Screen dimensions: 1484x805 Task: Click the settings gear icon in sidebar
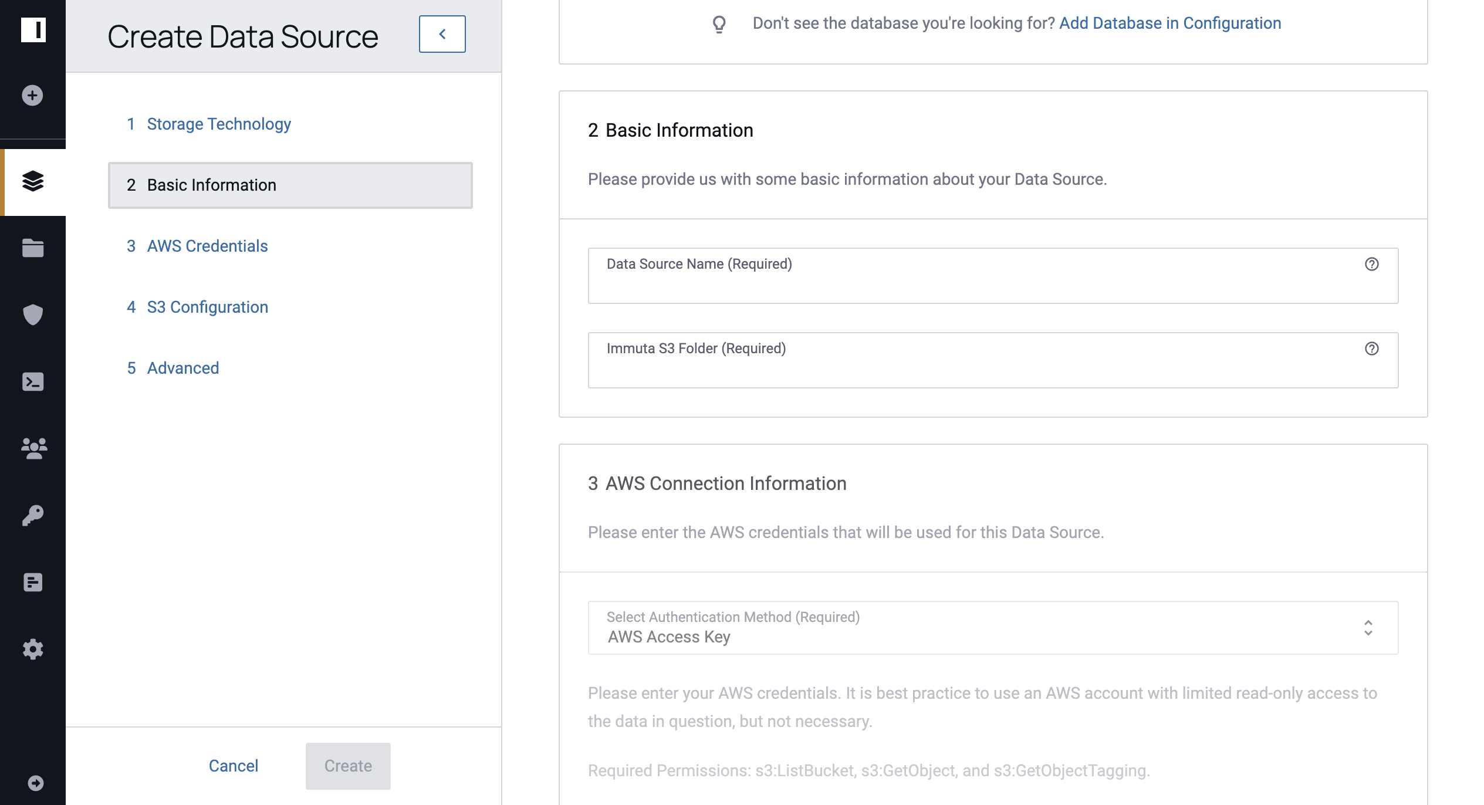(x=33, y=650)
